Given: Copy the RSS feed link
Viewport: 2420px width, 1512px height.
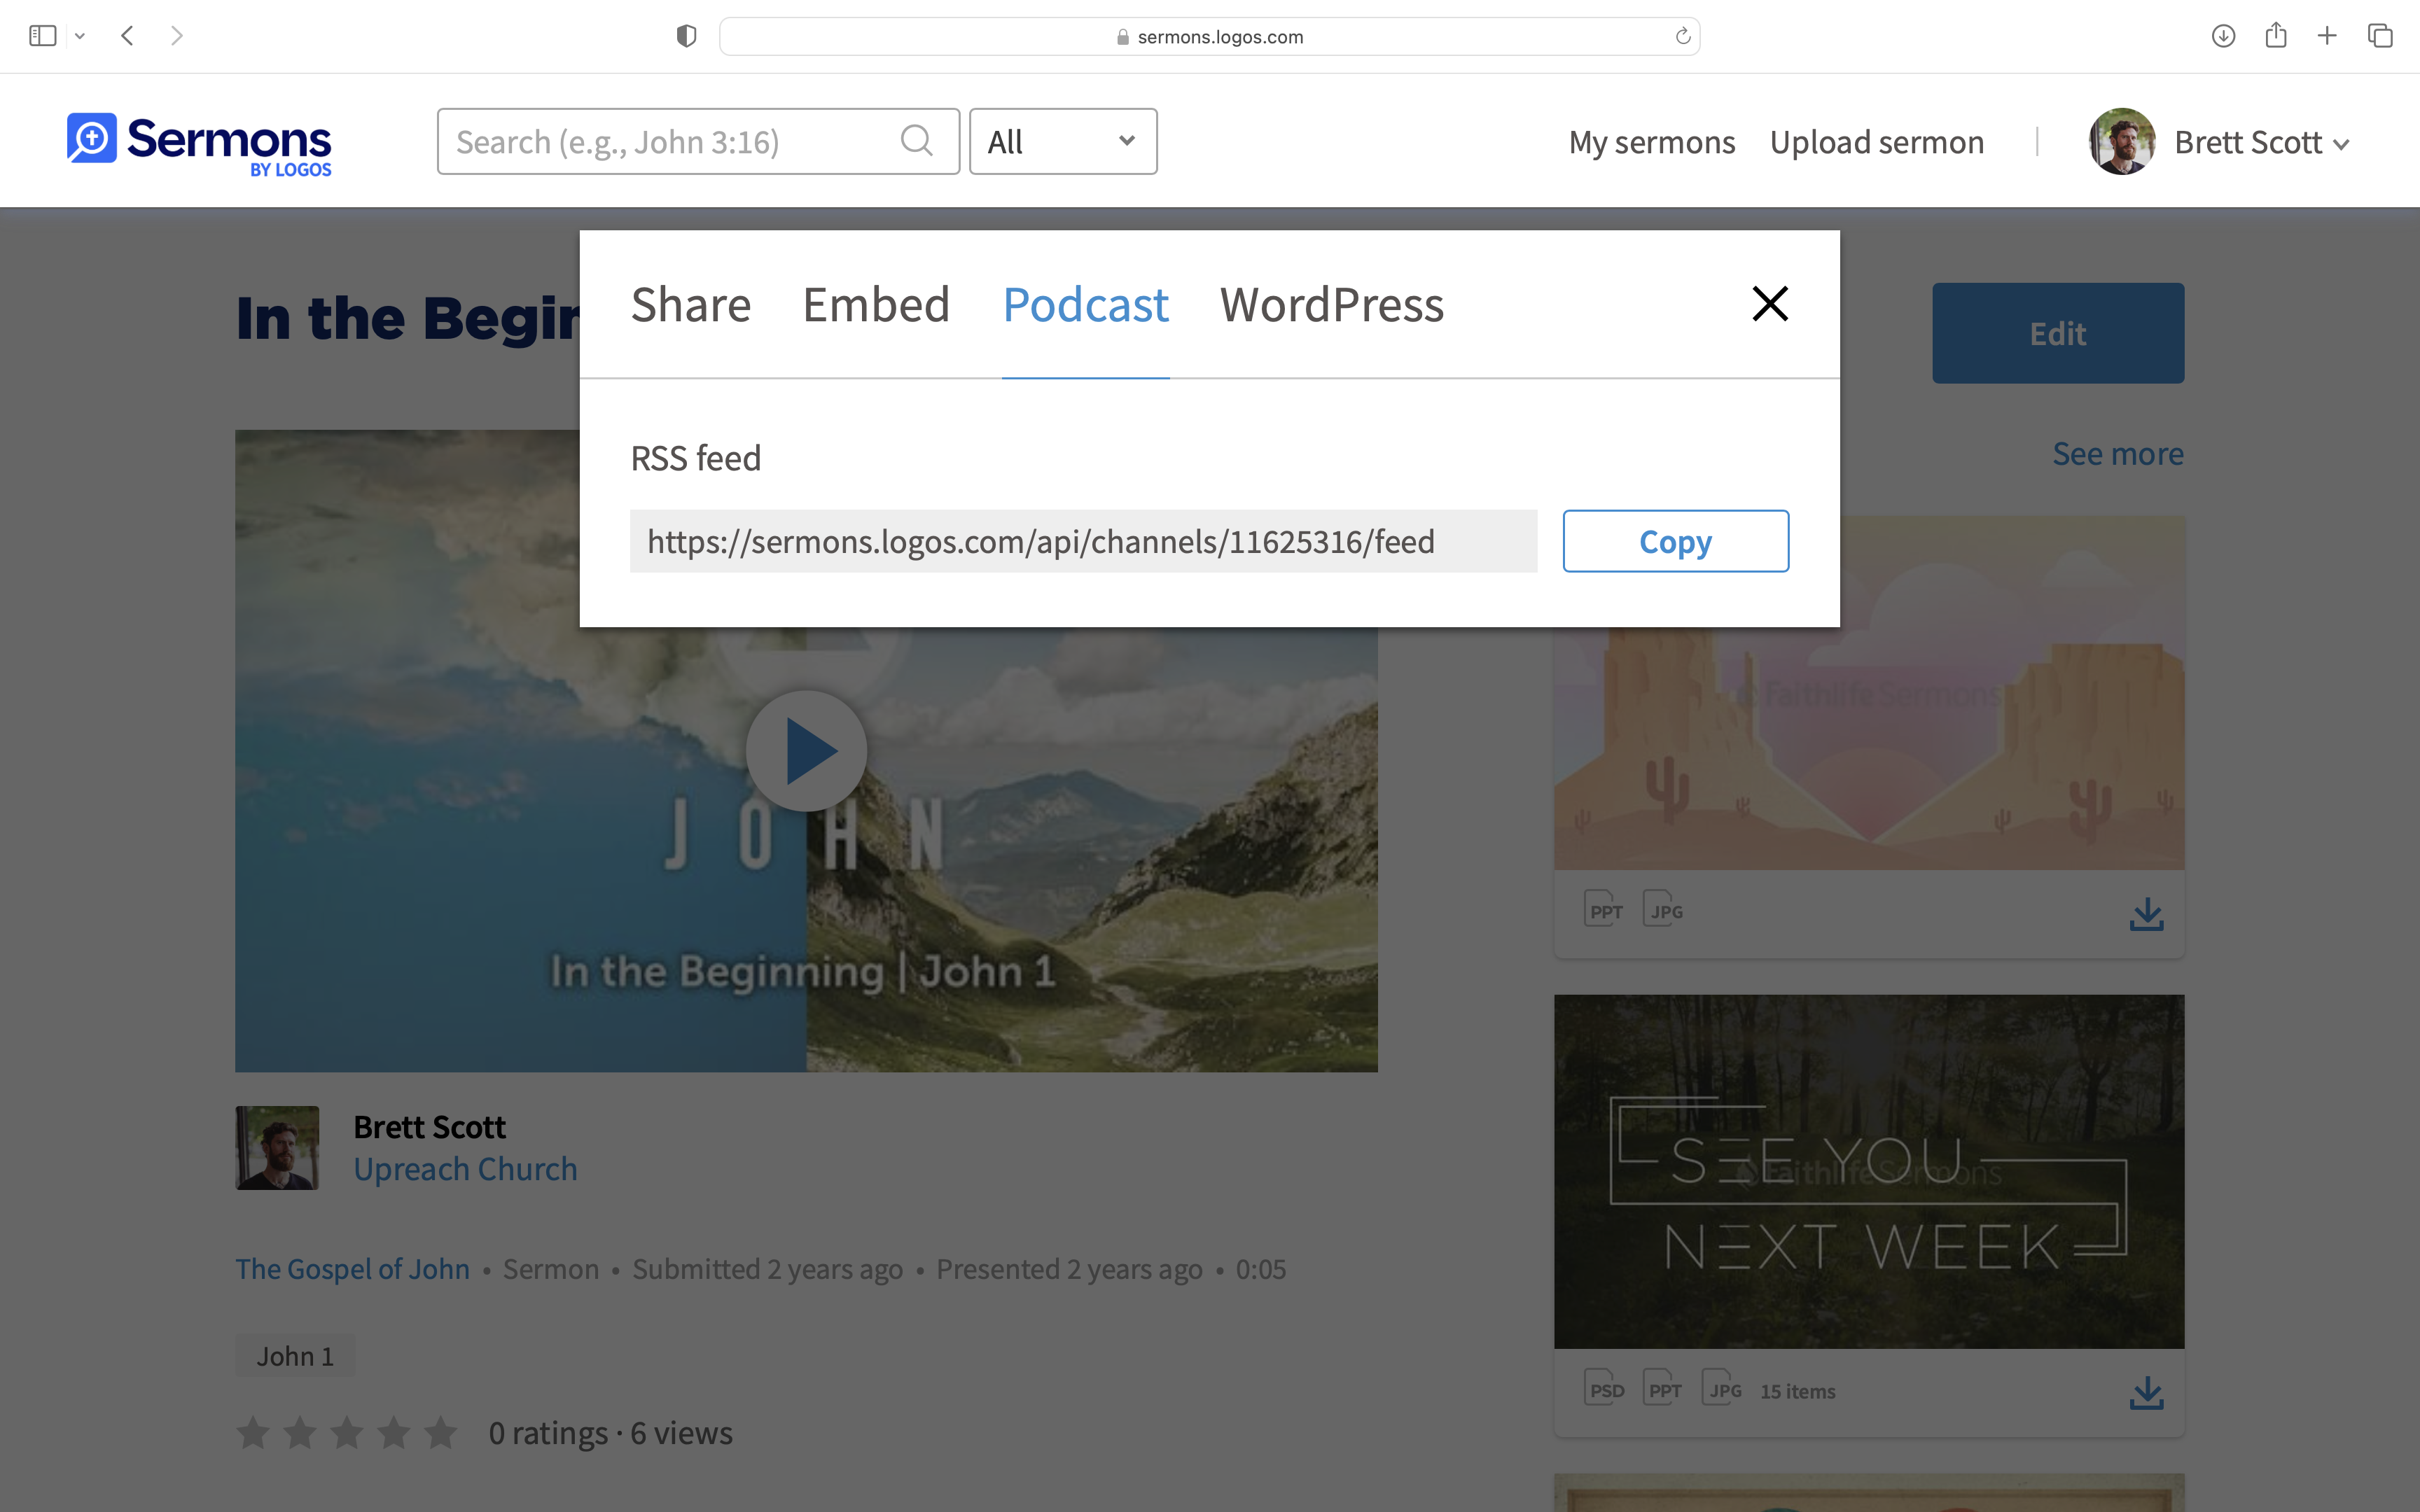Looking at the screenshot, I should pos(1675,541).
